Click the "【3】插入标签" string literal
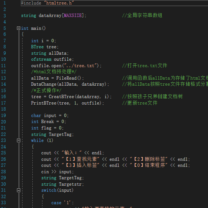The height and width of the screenshot is (208, 208). point(80,165)
